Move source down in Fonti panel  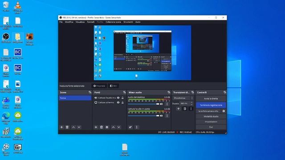coord(119,127)
